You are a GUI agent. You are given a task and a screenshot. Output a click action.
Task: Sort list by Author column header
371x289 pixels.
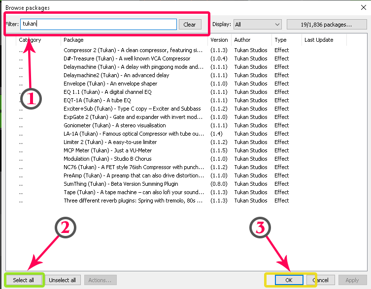click(251, 40)
